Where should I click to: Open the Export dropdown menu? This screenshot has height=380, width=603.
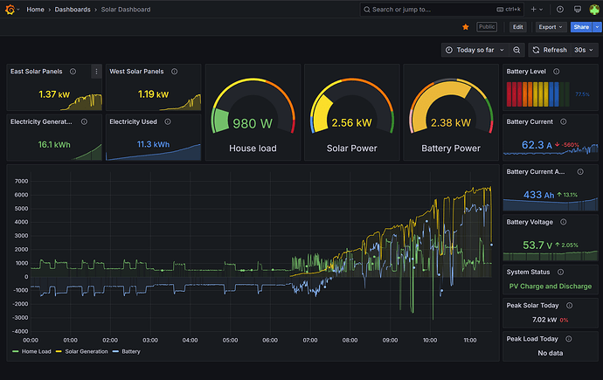click(550, 27)
